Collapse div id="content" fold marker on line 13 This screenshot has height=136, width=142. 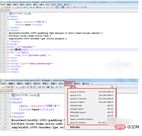pos(8,47)
